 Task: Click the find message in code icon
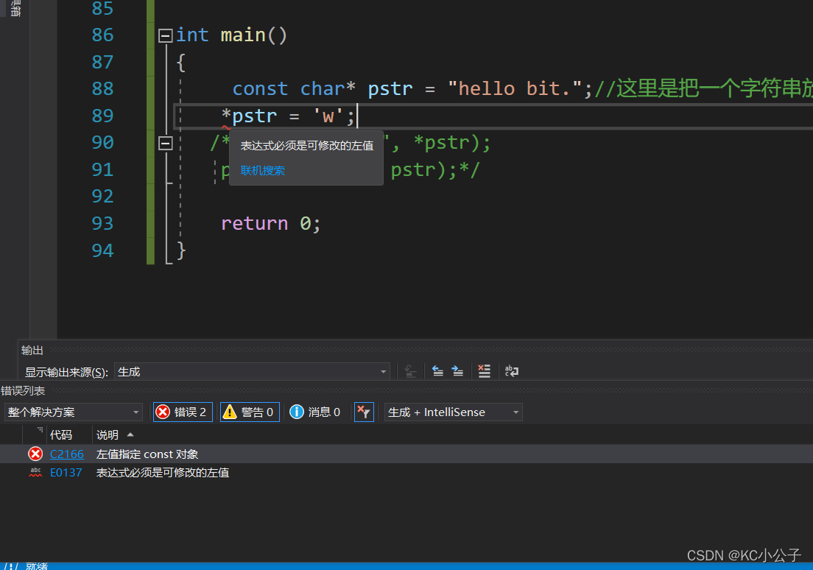411,371
